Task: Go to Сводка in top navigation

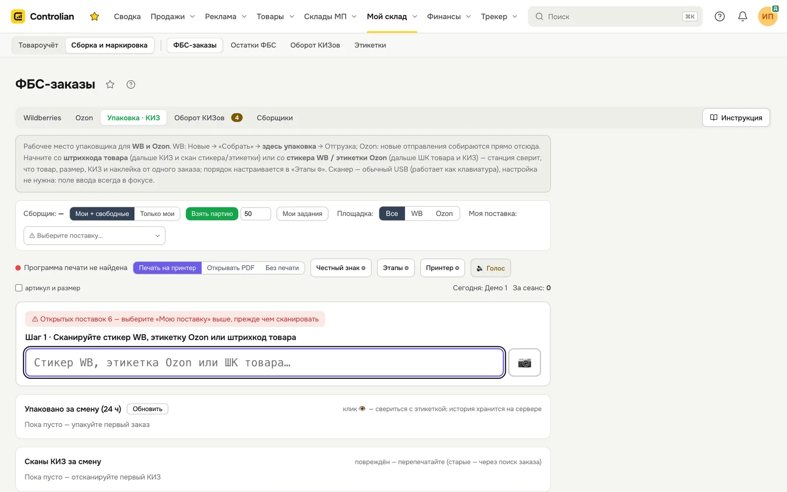Action: 127,17
